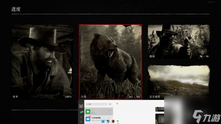The width and height of the screenshot is (221, 124).
Task: Click the 562 / 562 value on 生涯 card
Action: 134,97
